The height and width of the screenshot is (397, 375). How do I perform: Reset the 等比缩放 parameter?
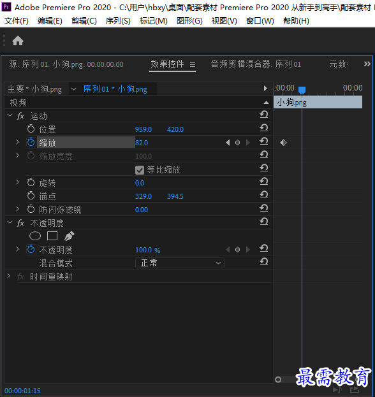[264, 168]
